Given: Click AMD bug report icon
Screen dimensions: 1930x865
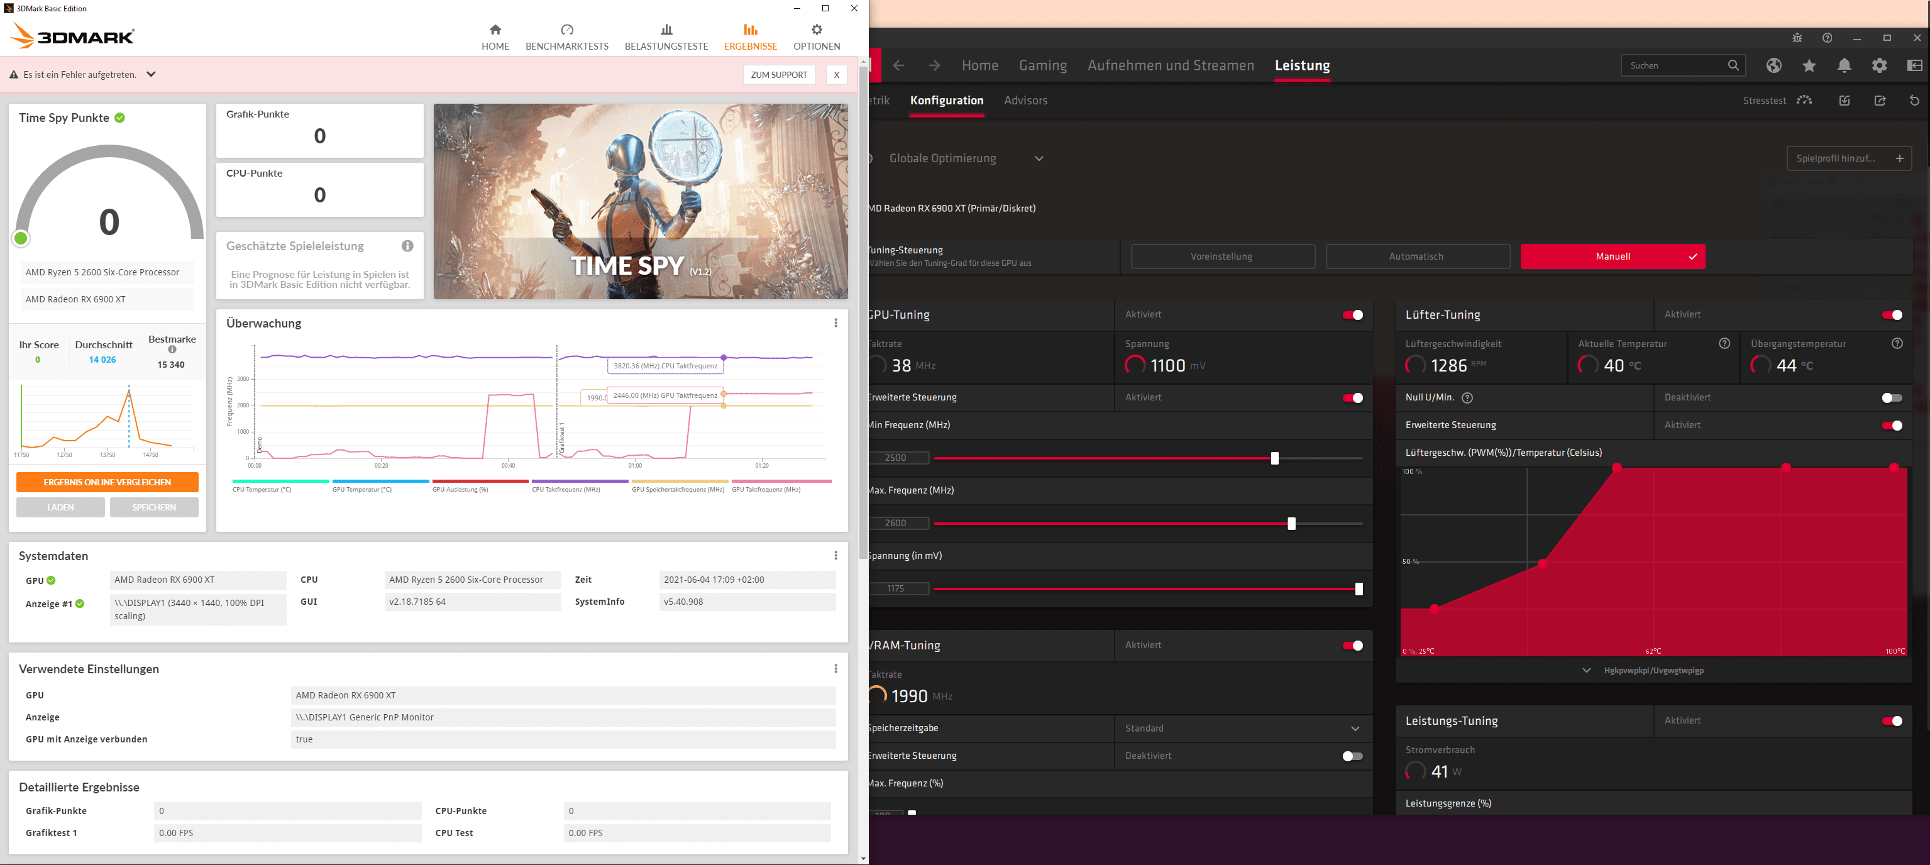Looking at the screenshot, I should click(x=1797, y=38).
